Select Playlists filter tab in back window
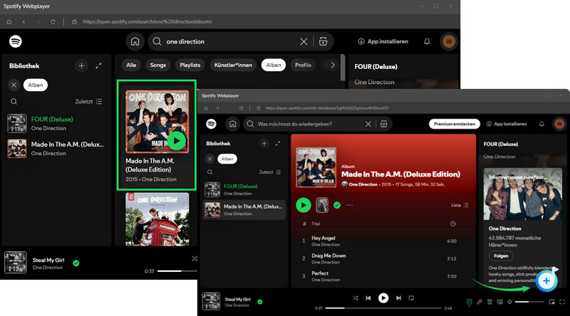570x316 pixels. 190,65
